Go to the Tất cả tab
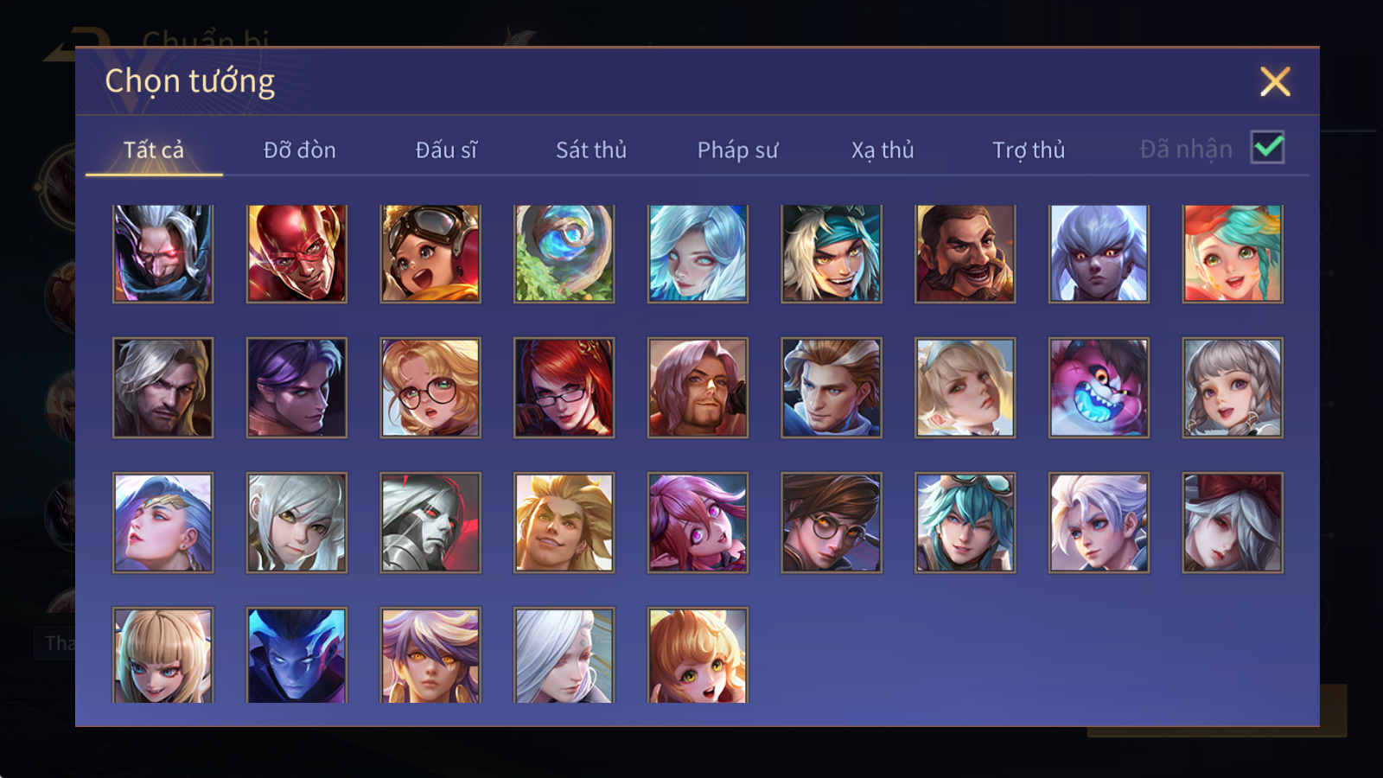Image resolution: width=1383 pixels, height=778 pixels. [154, 150]
